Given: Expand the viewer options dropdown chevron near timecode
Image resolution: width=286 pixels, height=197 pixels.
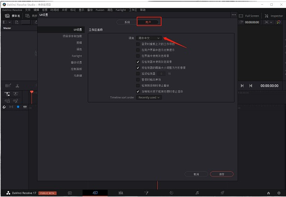Looking at the screenshot, I should (271, 22).
